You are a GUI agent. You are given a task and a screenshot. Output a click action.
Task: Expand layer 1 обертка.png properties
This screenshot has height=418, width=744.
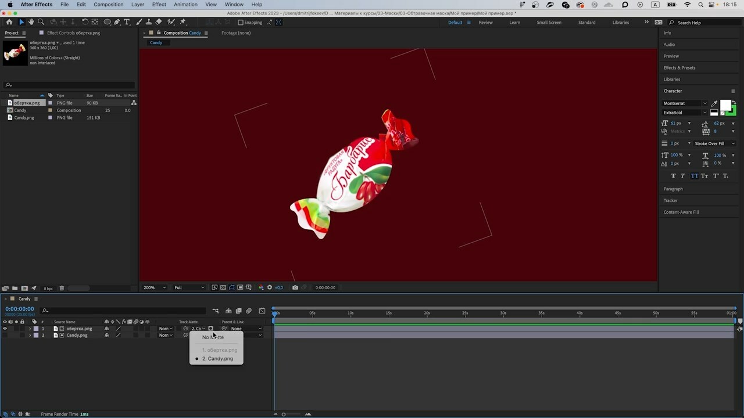30,329
